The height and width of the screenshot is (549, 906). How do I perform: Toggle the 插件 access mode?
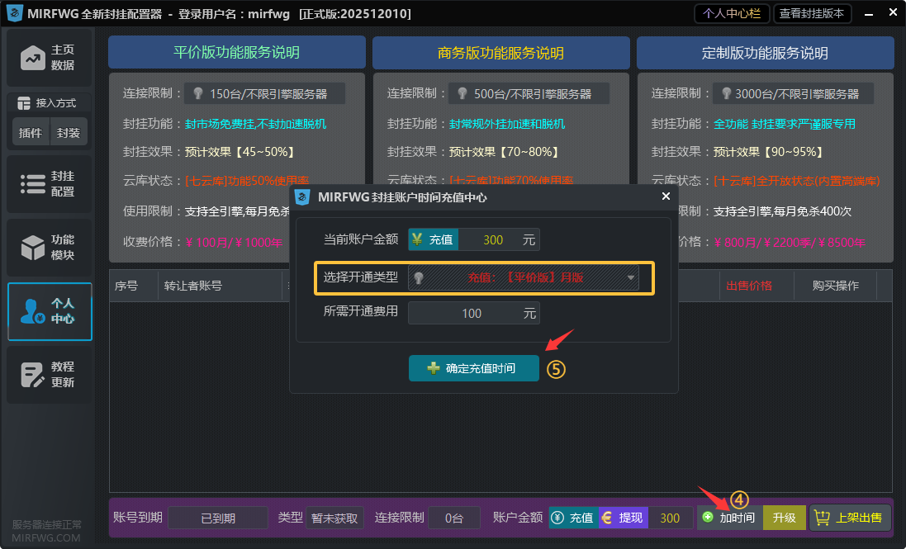(x=30, y=132)
